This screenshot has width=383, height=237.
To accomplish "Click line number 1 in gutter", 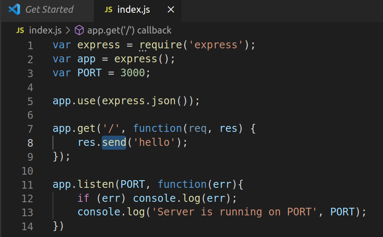I will click(30, 45).
